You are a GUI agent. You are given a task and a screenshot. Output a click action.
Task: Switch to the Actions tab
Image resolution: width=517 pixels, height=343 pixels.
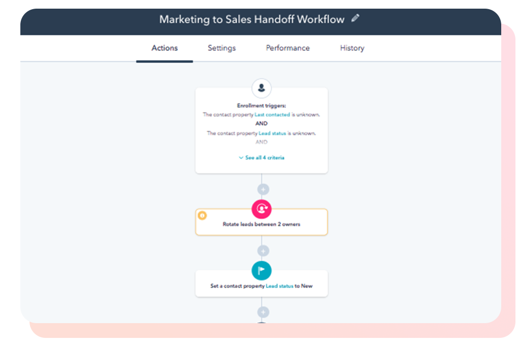click(164, 48)
